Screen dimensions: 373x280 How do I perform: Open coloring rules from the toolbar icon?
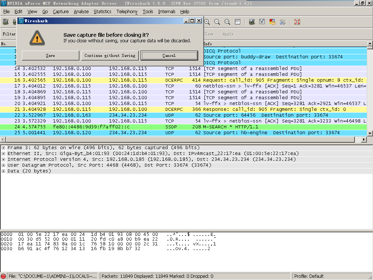point(272,22)
